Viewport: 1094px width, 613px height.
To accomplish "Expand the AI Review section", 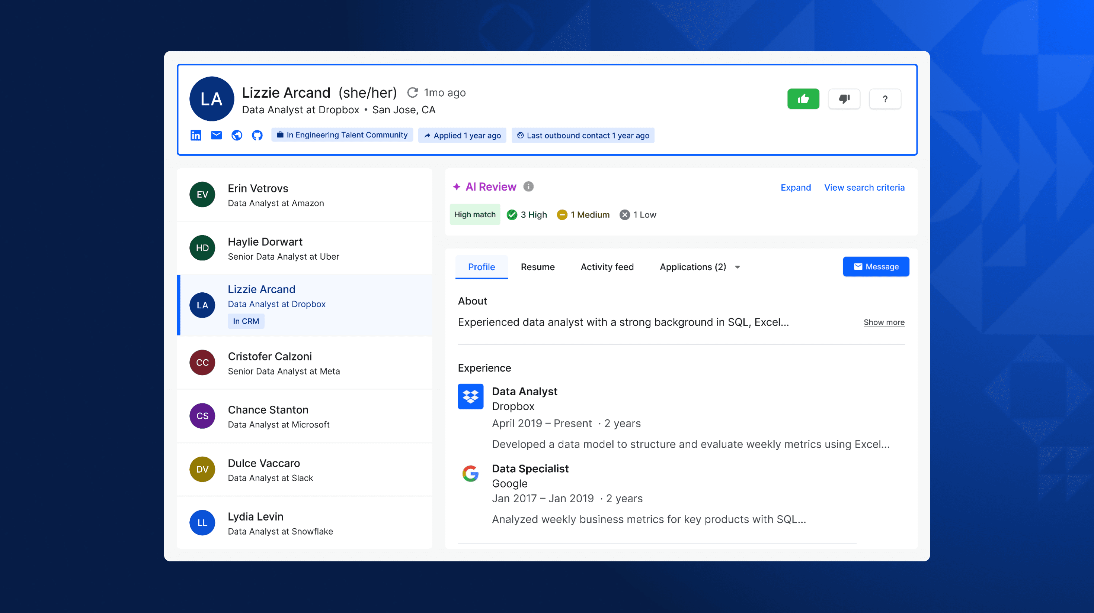I will tap(796, 187).
